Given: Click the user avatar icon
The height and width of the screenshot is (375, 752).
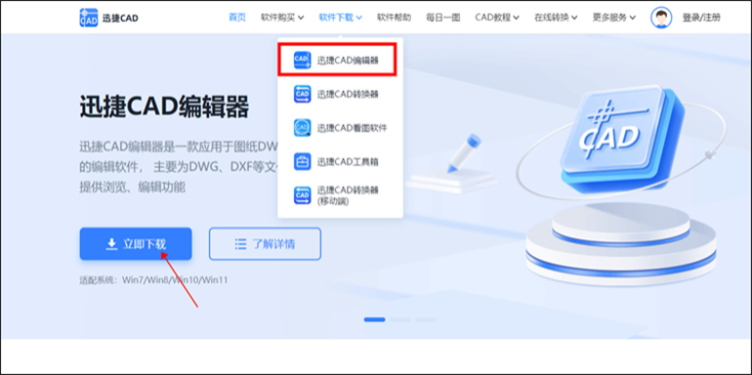Looking at the screenshot, I should 661,18.
